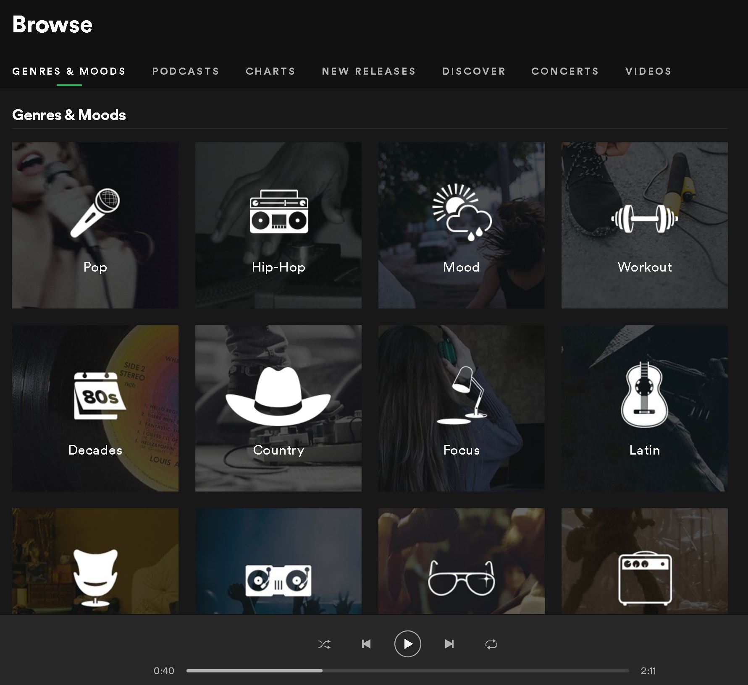
Task: Open the guitar amplifier genre tile
Action: tap(645, 561)
